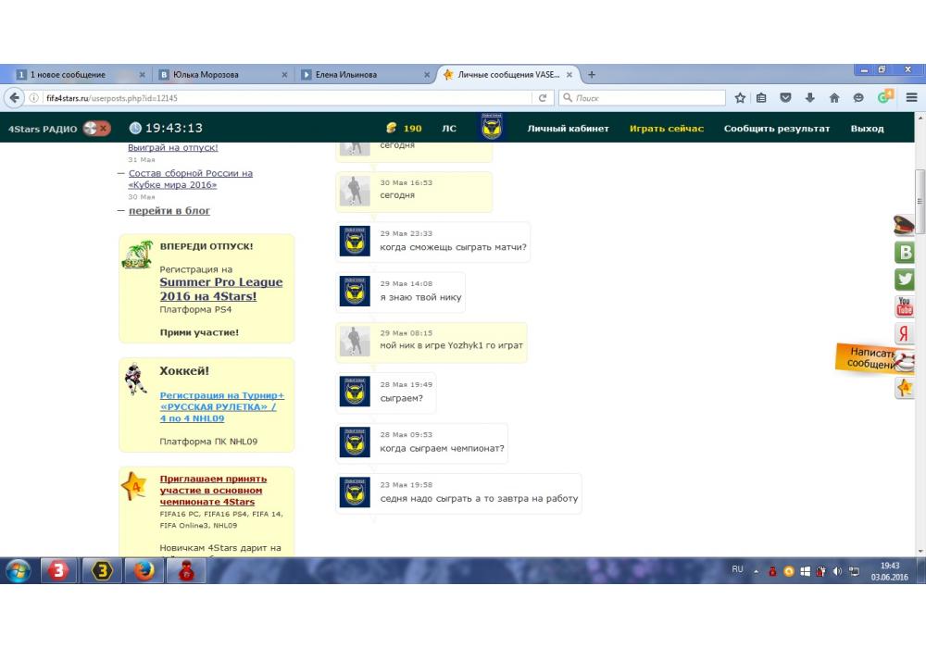Open the Firefox downloads arrow

809,98
